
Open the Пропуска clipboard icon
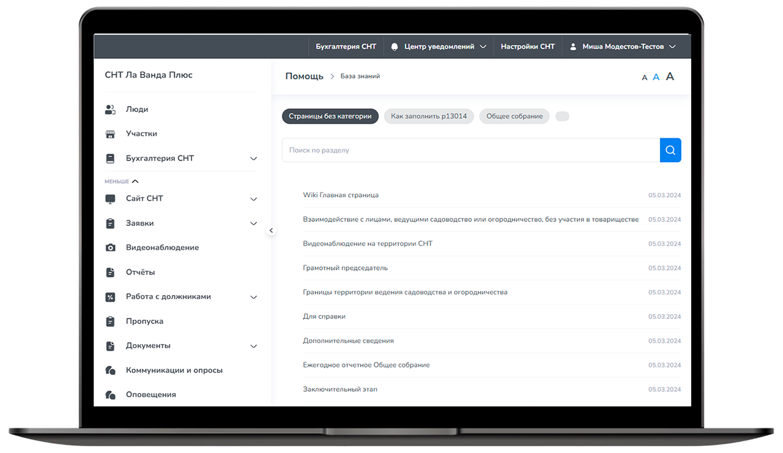110,321
